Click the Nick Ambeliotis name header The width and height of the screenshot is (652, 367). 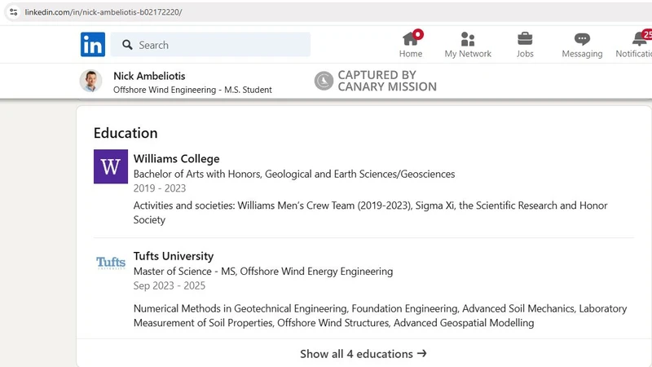(149, 75)
